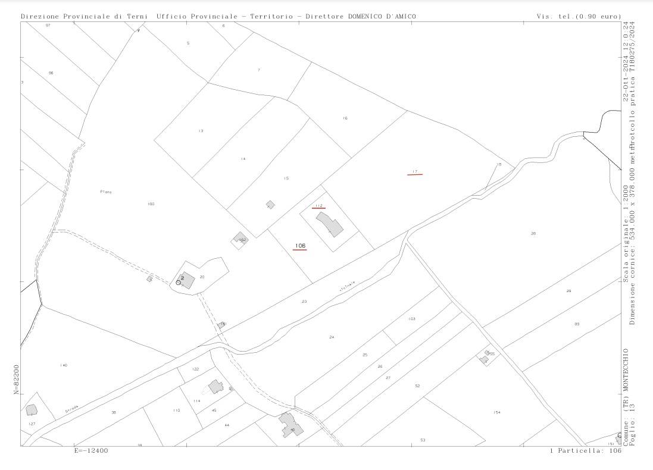Image resolution: width=653 pixels, height=470 pixels.
Task: Click the gray building in parcel 127
Action: click(32, 410)
